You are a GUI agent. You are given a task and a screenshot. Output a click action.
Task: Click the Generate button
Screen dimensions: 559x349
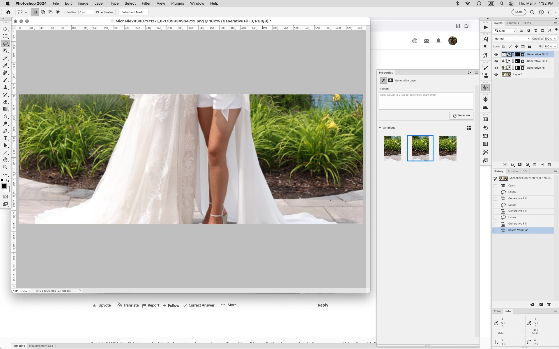[461, 115]
